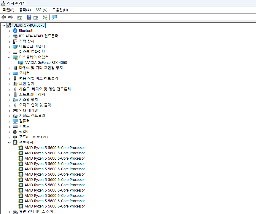Expand the 컴퓨터 category
The width and height of the screenshot is (256, 214).
coord(9,121)
